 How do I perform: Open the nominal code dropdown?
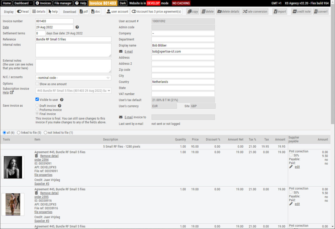pos(73,78)
